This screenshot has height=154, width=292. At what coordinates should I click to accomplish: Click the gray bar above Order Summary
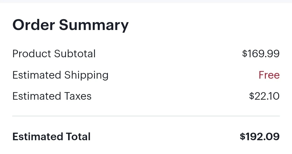click(x=146, y=1)
